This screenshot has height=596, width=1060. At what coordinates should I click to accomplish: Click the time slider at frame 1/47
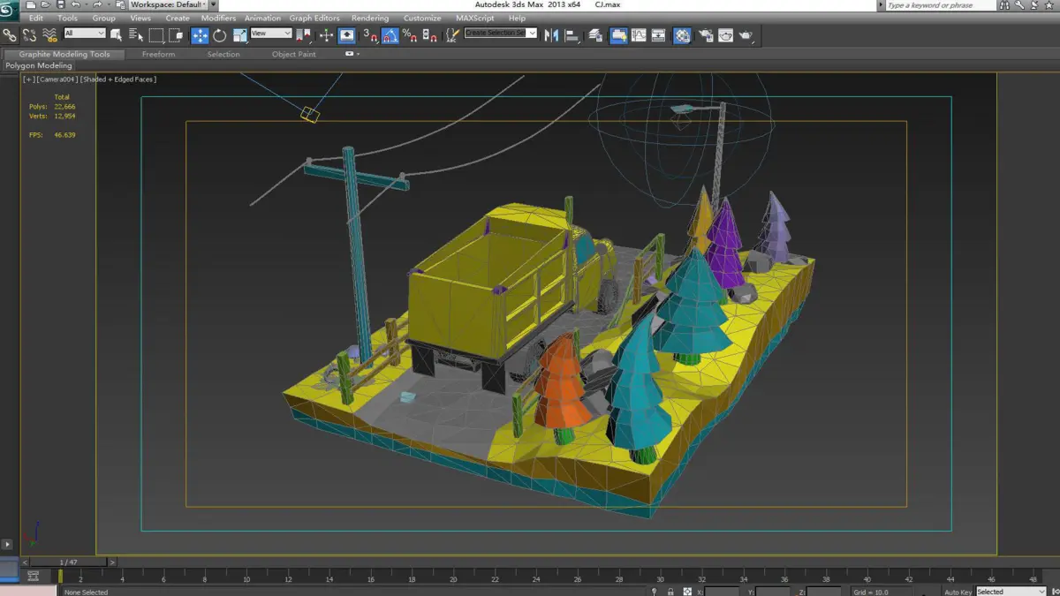click(x=69, y=562)
